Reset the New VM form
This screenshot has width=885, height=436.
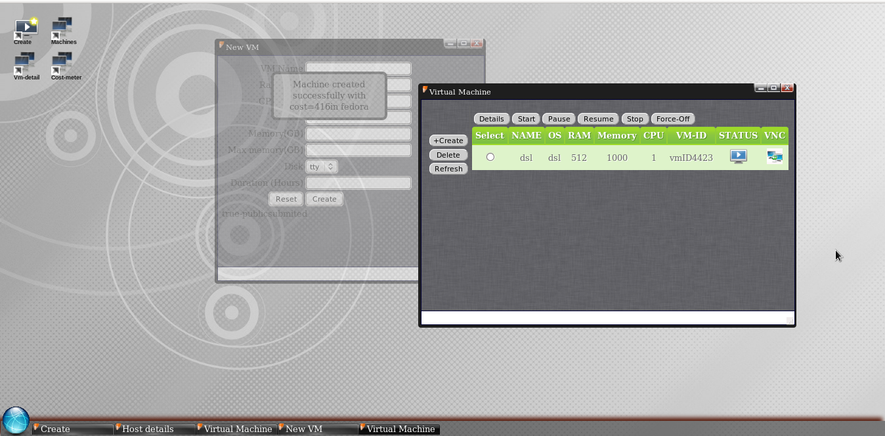286,198
